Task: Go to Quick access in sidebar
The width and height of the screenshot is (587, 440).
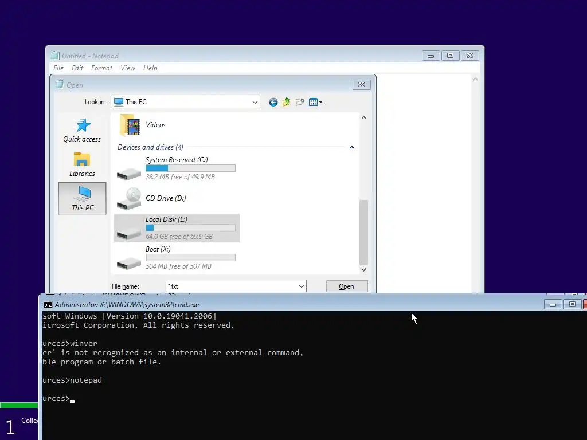Action: [82, 131]
